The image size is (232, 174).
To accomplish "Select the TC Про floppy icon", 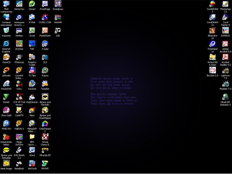I will (32, 70).
